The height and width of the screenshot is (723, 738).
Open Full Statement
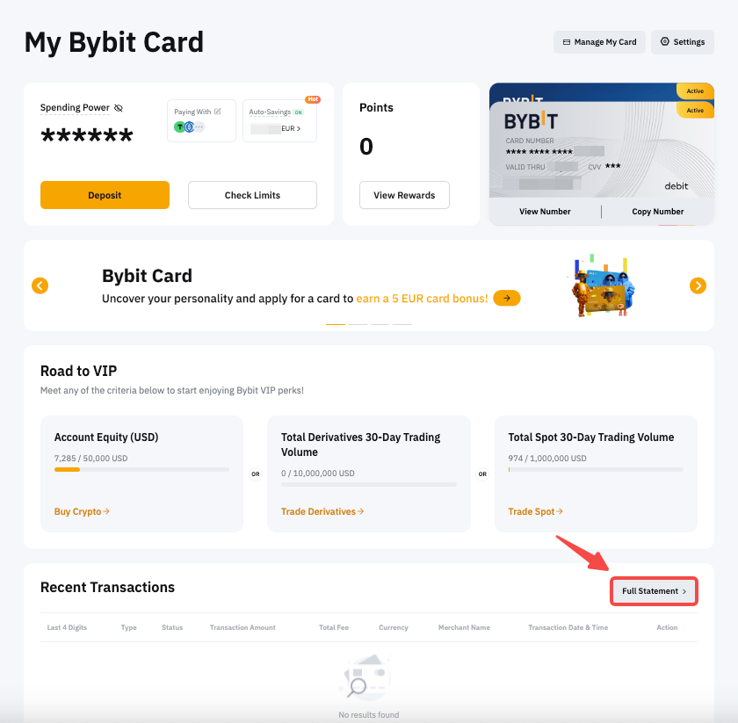655,591
